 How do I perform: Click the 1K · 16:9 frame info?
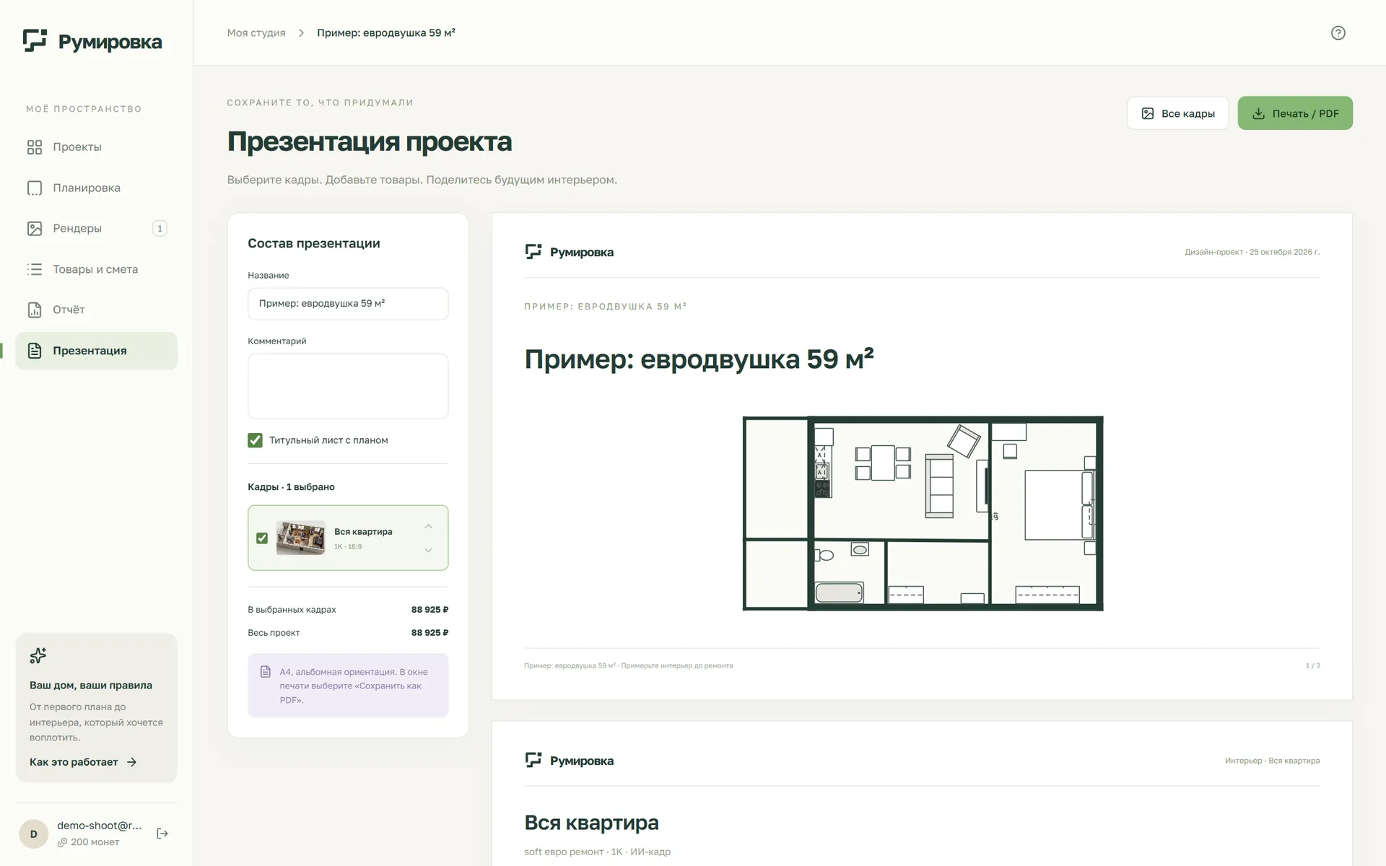[348, 547]
